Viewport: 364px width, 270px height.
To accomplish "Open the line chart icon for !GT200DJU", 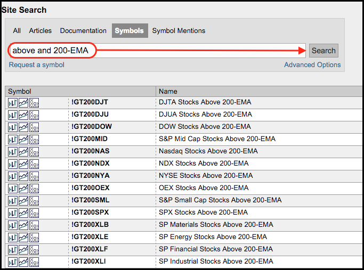I will tap(23, 114).
